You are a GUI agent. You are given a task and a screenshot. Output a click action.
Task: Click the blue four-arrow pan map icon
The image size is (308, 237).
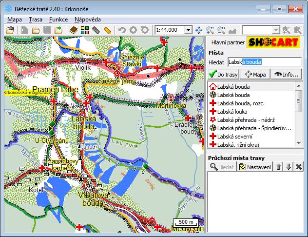199,30
